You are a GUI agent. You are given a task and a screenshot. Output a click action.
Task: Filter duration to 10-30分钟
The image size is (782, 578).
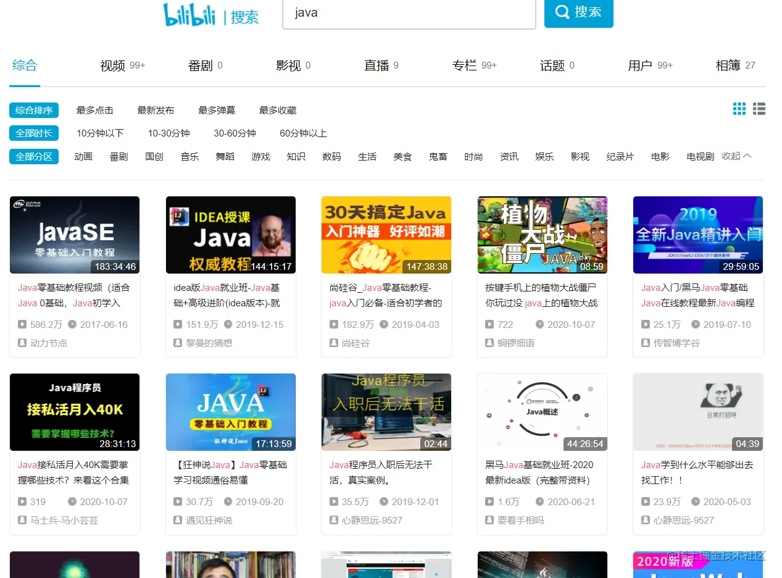click(168, 133)
